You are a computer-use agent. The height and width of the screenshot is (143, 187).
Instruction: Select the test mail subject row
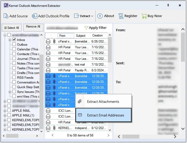pyautogui.click(x=76, y=65)
